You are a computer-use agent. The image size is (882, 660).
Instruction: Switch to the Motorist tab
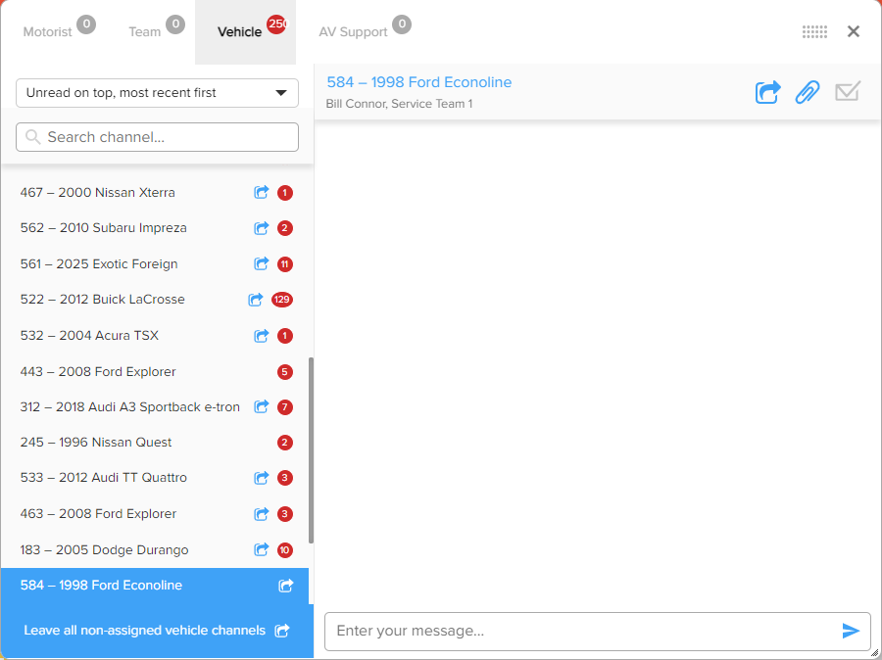tap(48, 32)
